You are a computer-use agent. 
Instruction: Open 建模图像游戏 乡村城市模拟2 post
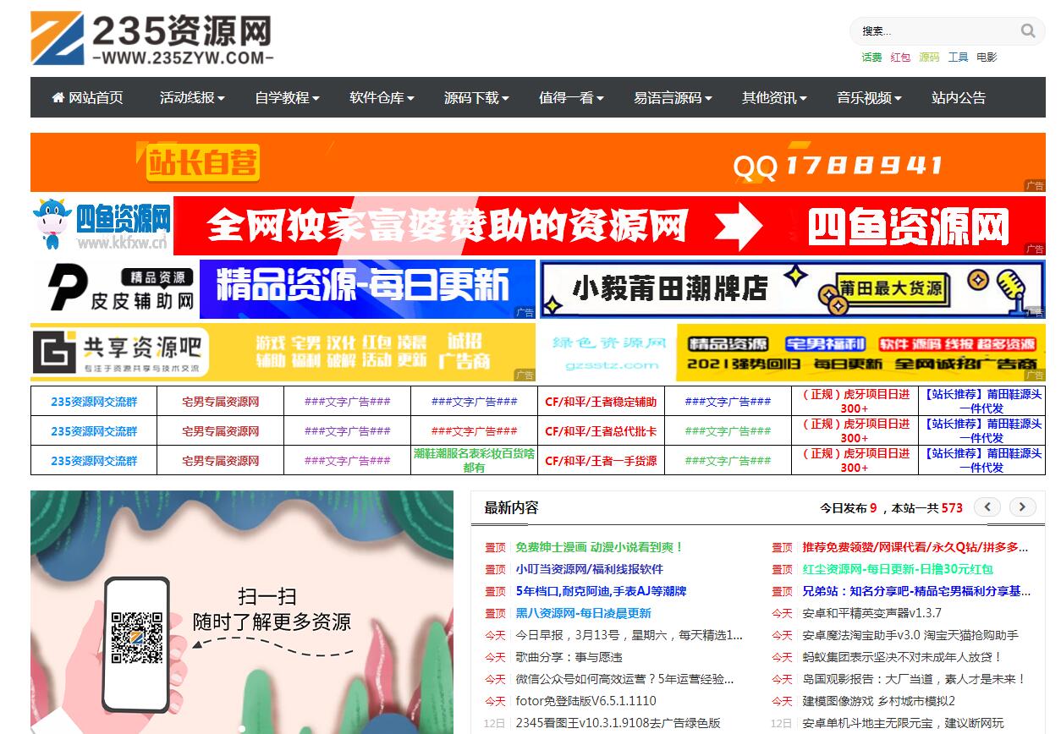pyautogui.click(x=878, y=701)
